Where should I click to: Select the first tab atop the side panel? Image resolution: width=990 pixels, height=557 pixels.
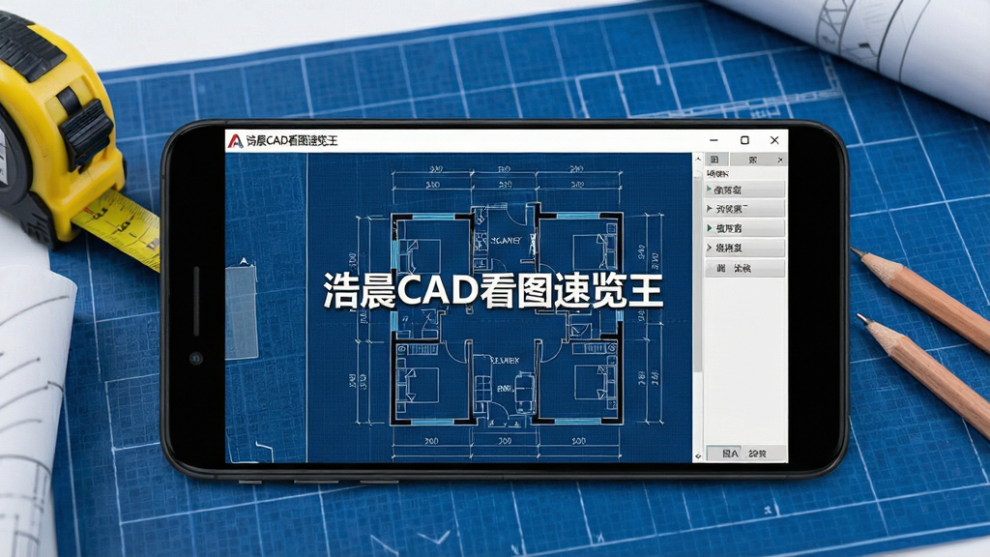point(715,160)
